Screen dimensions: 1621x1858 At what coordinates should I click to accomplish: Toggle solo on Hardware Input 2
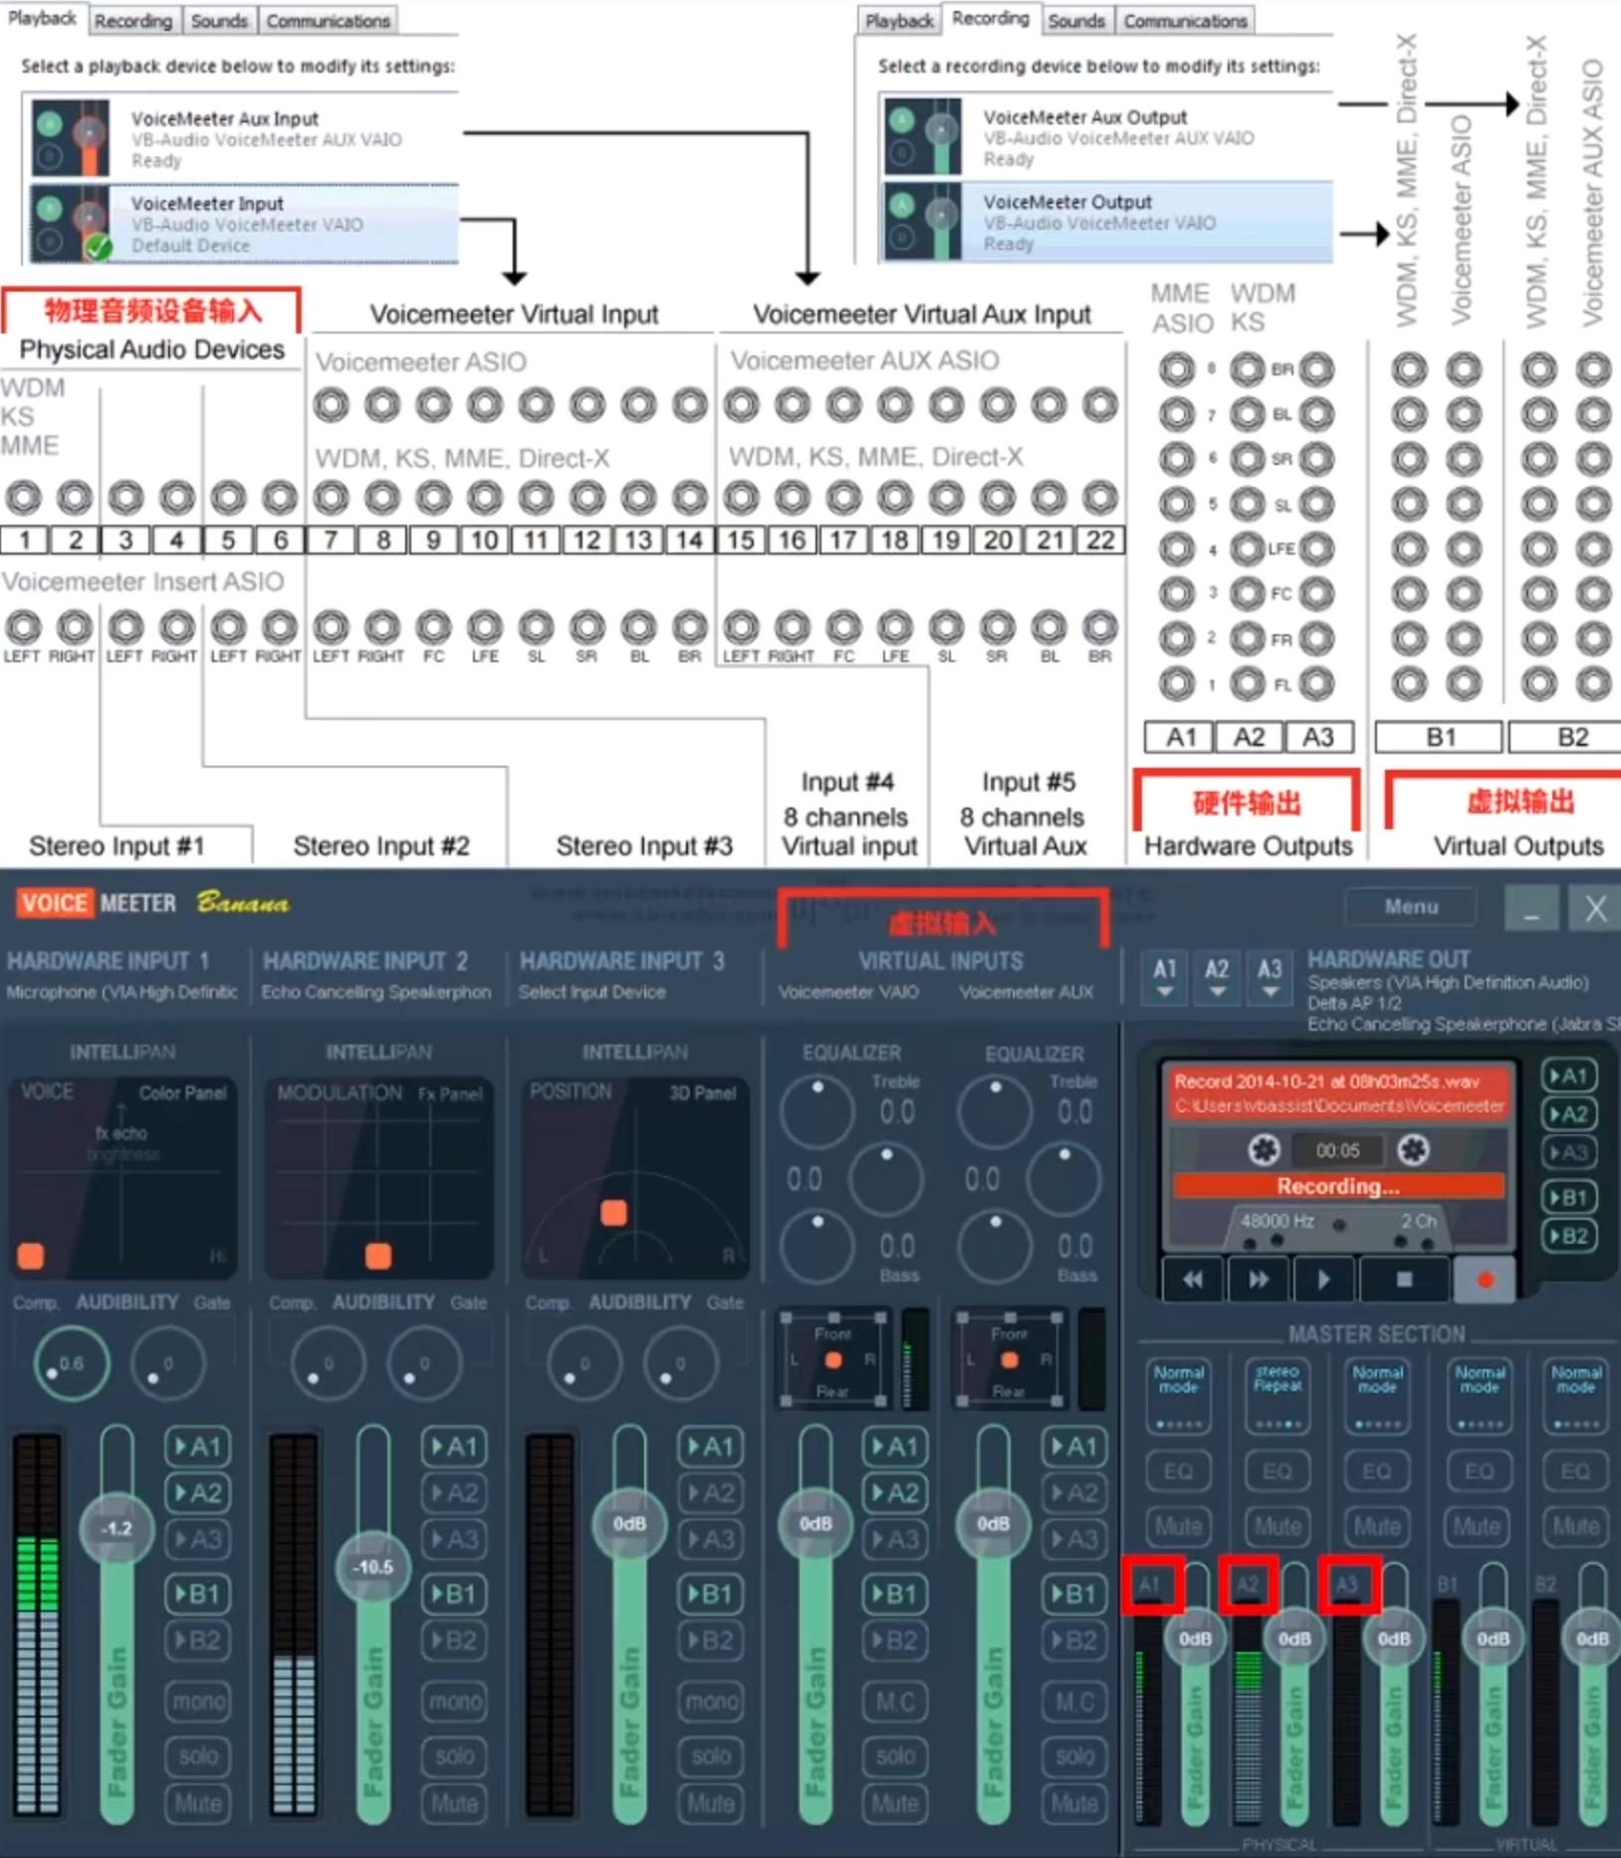point(454,1755)
